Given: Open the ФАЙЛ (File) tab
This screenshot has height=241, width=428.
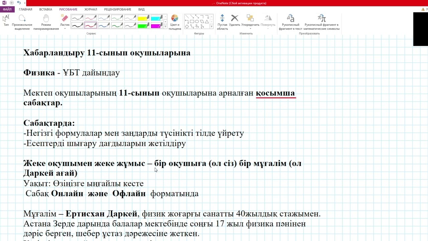Looking at the screenshot, I should click(x=7, y=9).
